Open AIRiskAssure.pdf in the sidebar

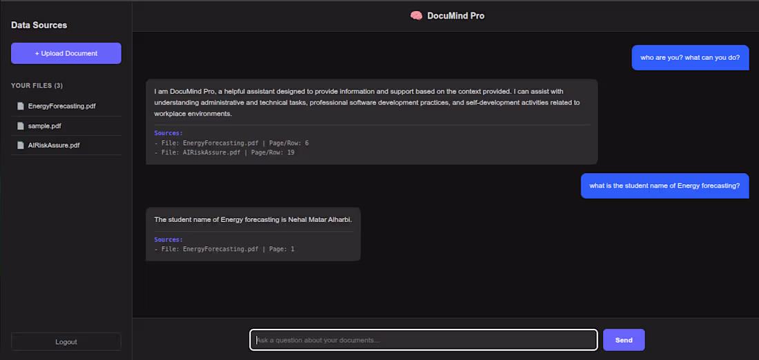(x=66, y=145)
